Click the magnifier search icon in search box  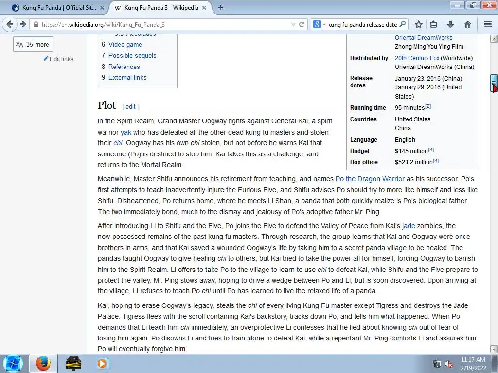point(402,24)
